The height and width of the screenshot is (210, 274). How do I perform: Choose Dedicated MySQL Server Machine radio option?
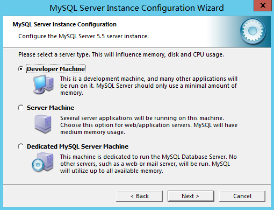pos(21,146)
